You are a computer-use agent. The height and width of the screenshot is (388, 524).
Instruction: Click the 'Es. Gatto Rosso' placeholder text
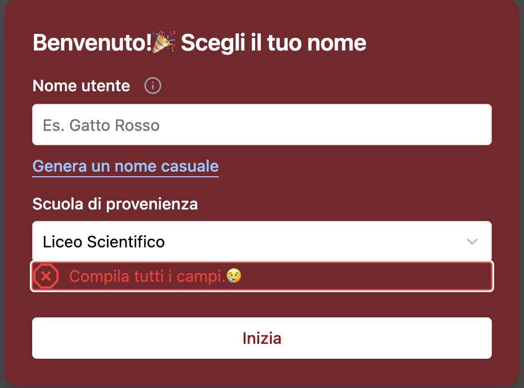[x=101, y=125]
